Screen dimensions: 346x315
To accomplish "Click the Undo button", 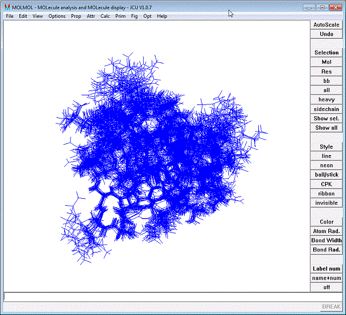I will pyautogui.click(x=327, y=34).
